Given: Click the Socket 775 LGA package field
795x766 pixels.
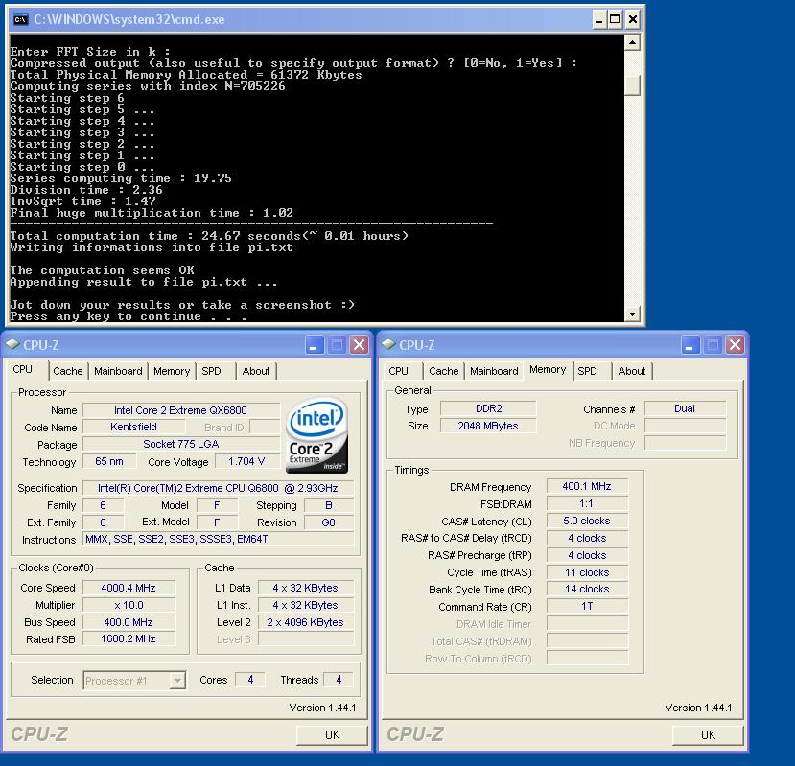Looking at the screenshot, I should tap(181, 445).
